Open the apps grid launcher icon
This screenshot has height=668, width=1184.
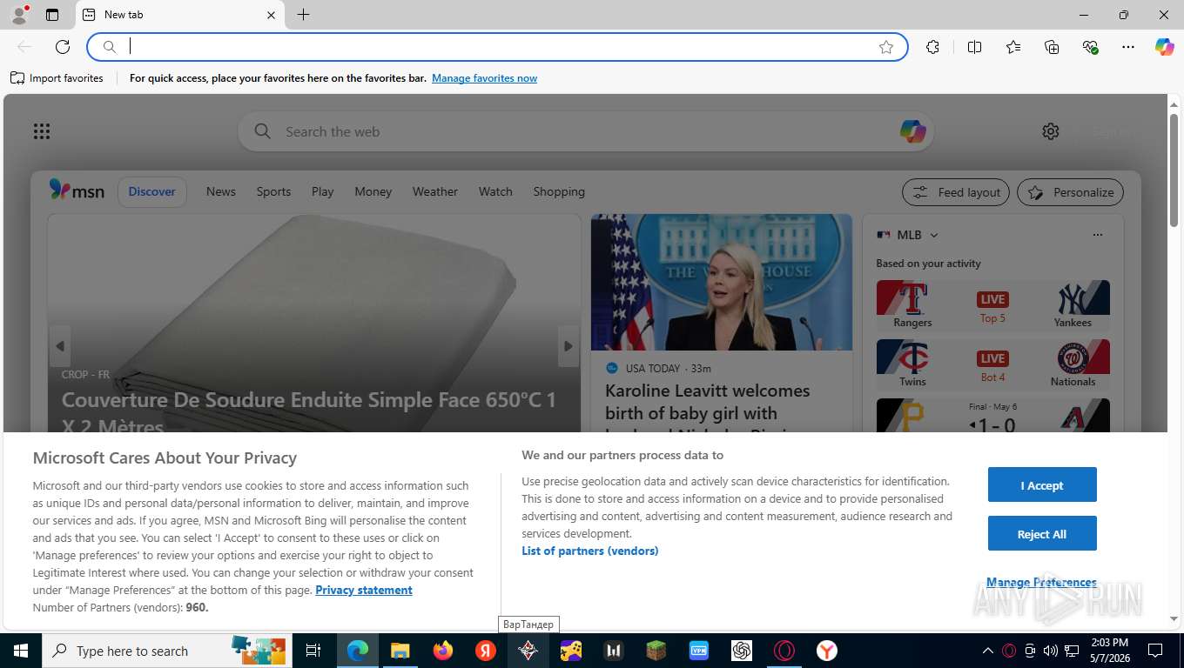coord(42,131)
